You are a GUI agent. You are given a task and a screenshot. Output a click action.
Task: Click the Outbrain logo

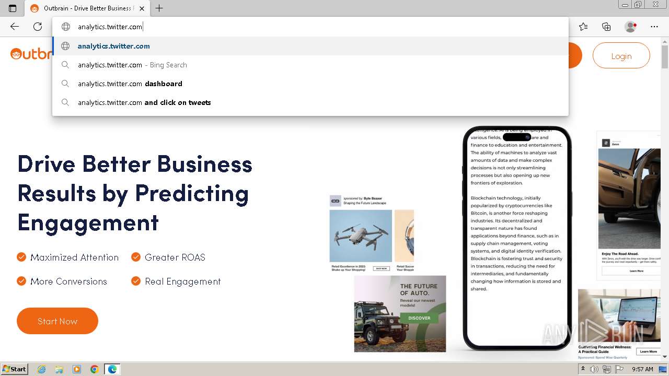30,54
